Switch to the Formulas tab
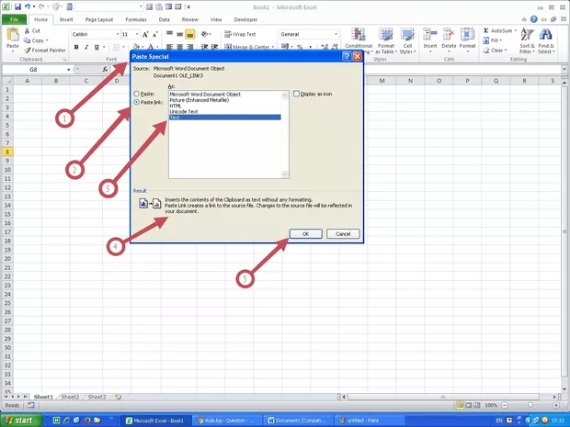 coord(136,19)
